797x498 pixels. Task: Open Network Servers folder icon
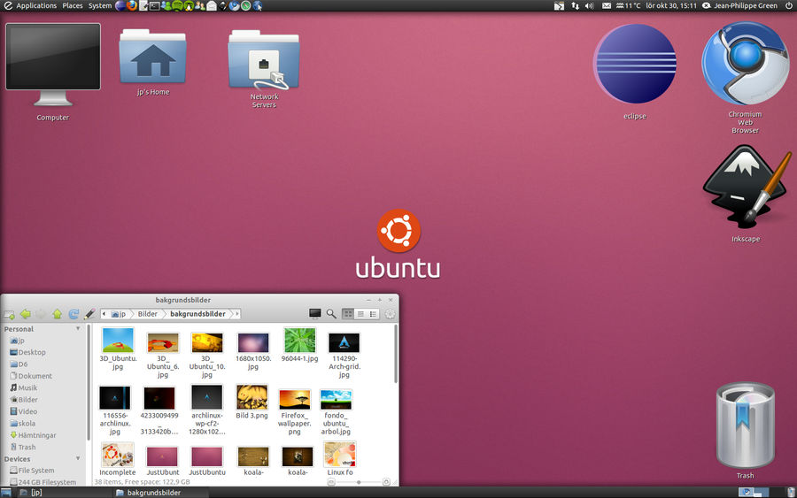[264, 68]
